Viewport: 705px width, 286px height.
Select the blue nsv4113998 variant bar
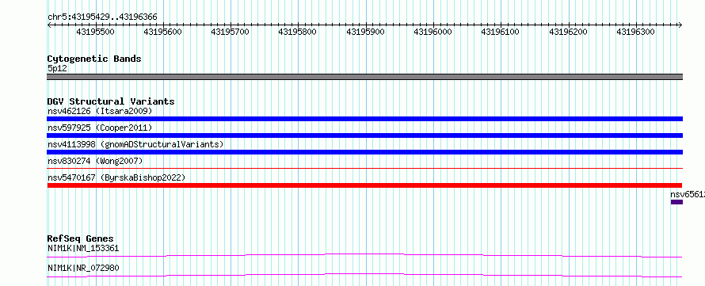(x=364, y=152)
